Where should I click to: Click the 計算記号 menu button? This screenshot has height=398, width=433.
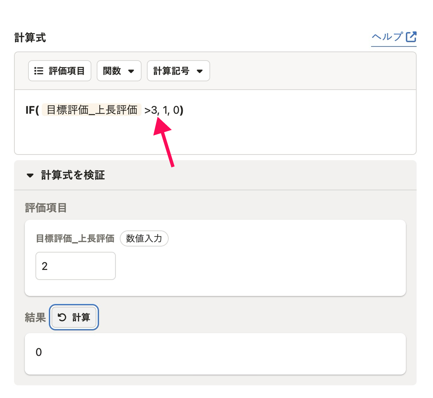pos(178,71)
